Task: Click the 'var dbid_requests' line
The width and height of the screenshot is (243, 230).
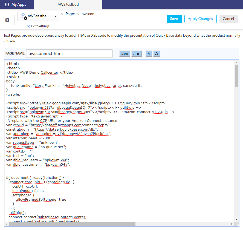Action: 38,160
